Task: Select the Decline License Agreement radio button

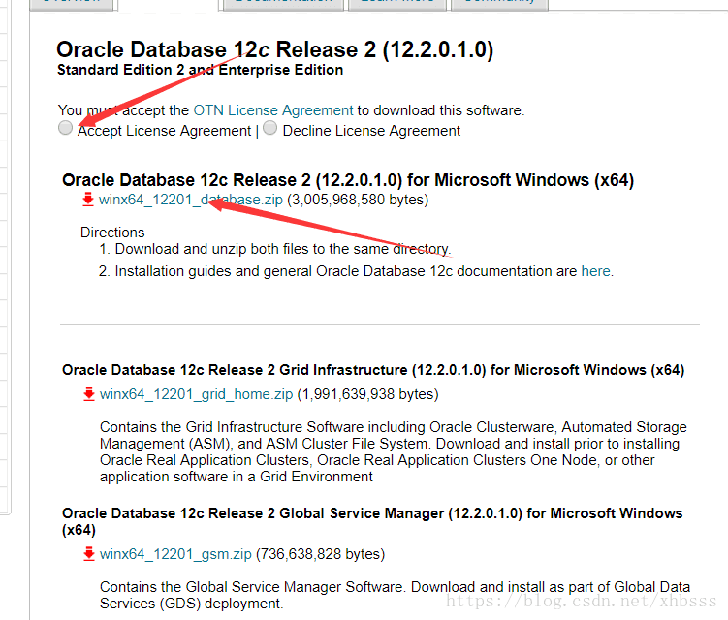Action: point(269,127)
